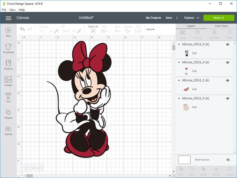
Task: Collapse the first Minnie_0524_3 layer group
Action: pyautogui.click(x=179, y=44)
